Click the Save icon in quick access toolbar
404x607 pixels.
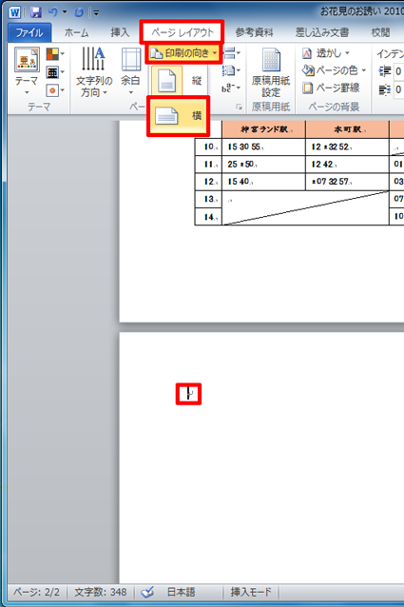pos(36,12)
